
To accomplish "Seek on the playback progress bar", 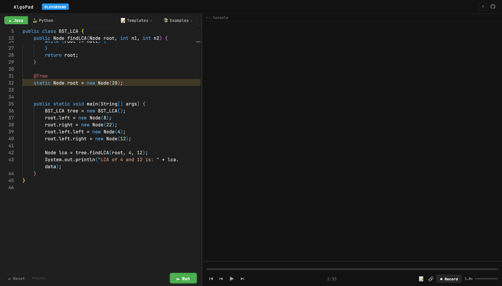I will pyautogui.click(x=352, y=269).
